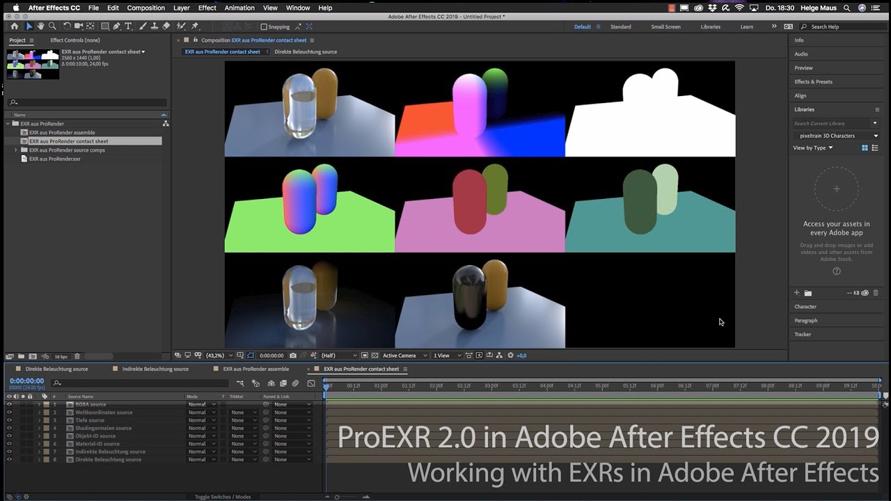The height and width of the screenshot is (501, 891).
Task: Click the 16 bpc color depth button
Action: pos(61,356)
